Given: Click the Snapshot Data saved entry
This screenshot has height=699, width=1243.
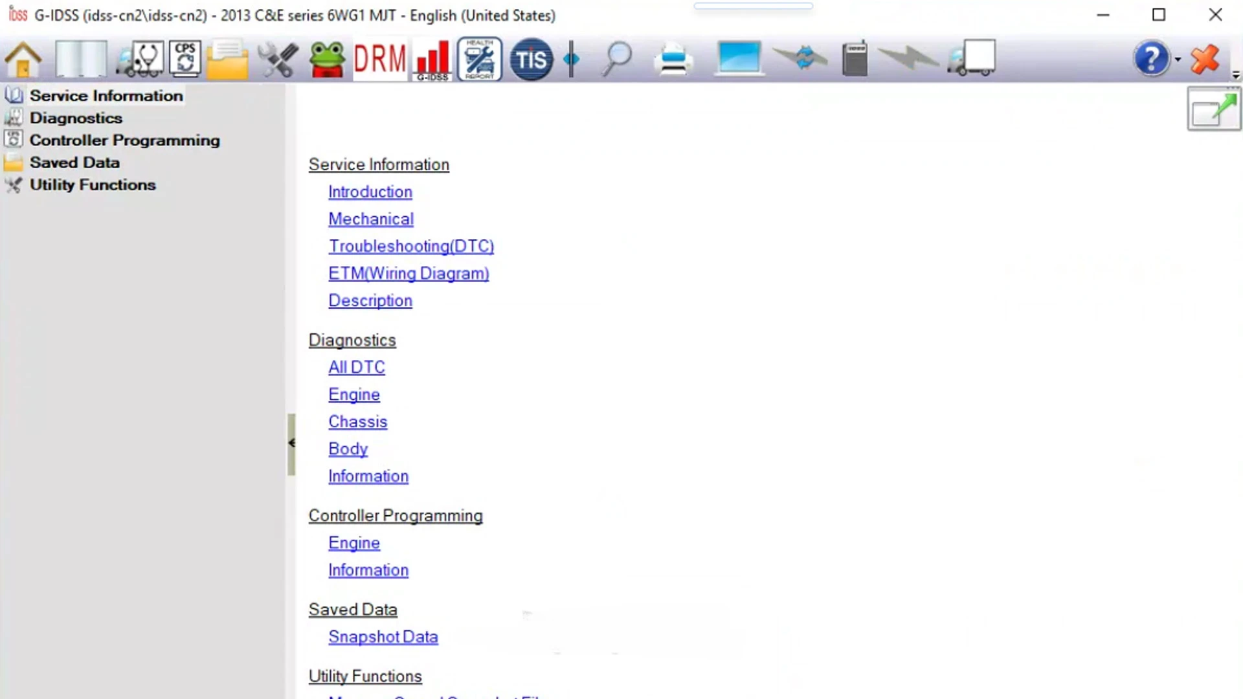Looking at the screenshot, I should (383, 637).
